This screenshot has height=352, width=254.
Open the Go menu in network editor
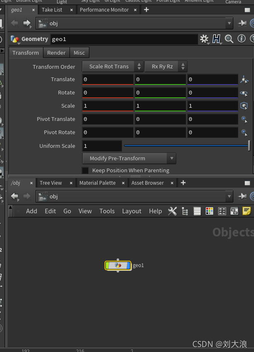point(67,211)
